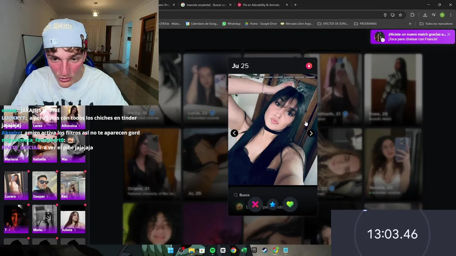The image size is (456, 256).
Task: Hit the blue star Super Like button
Action: (273, 204)
